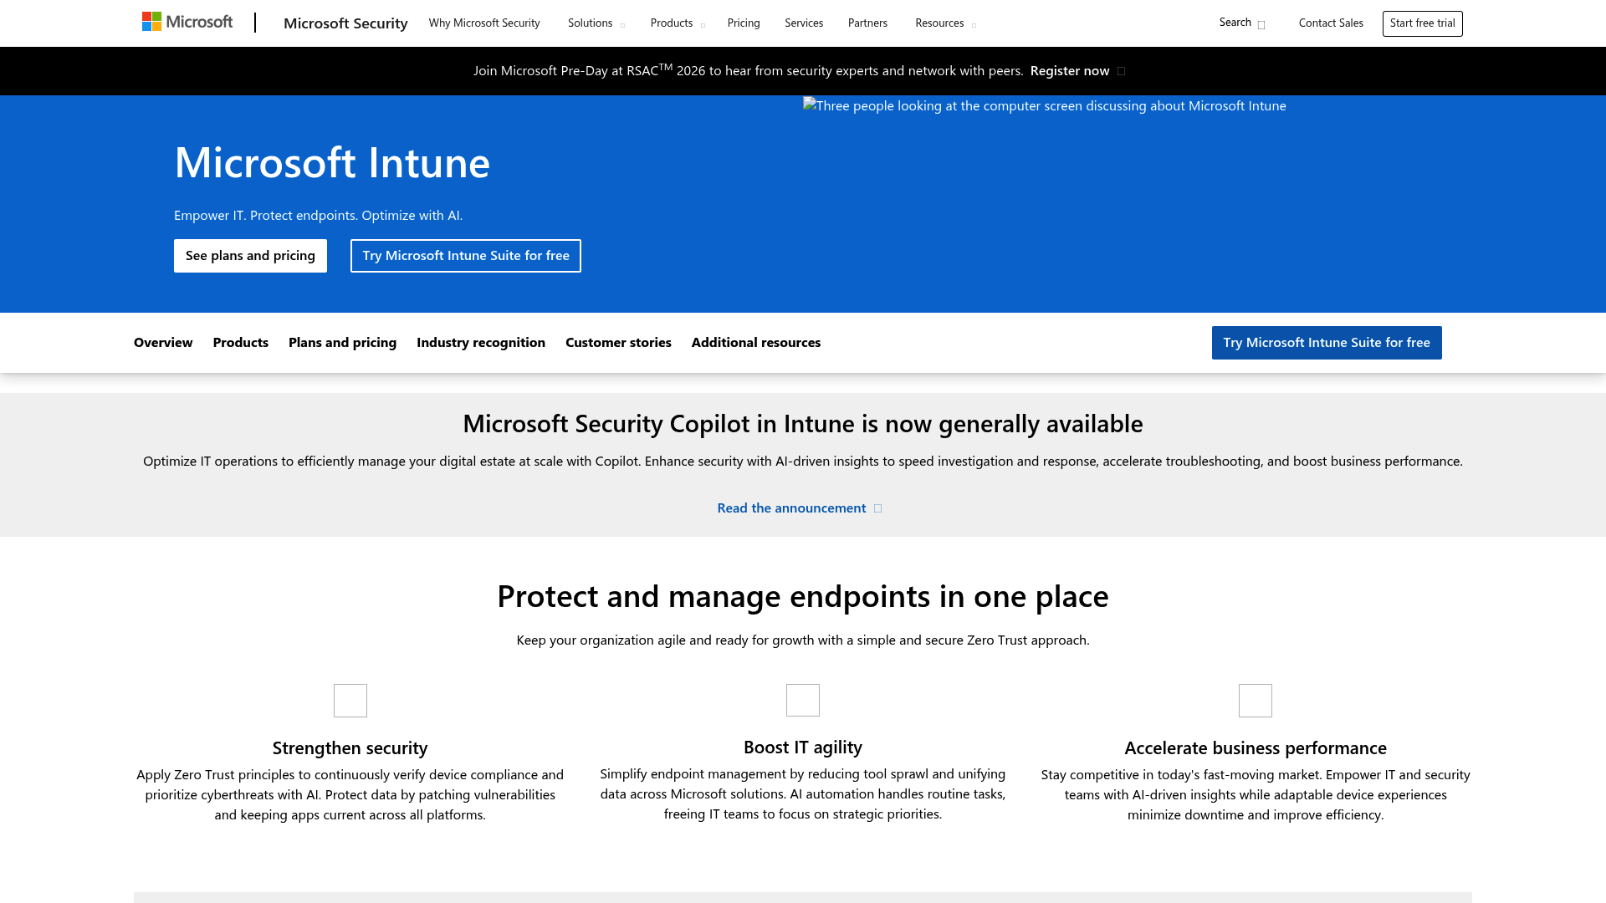Click the arrow beside Read the announcement
Image resolution: width=1606 pixels, height=903 pixels.
[877, 508]
